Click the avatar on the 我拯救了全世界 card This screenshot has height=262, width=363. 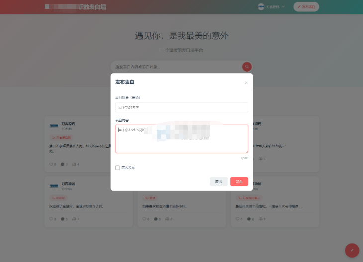[54, 186]
